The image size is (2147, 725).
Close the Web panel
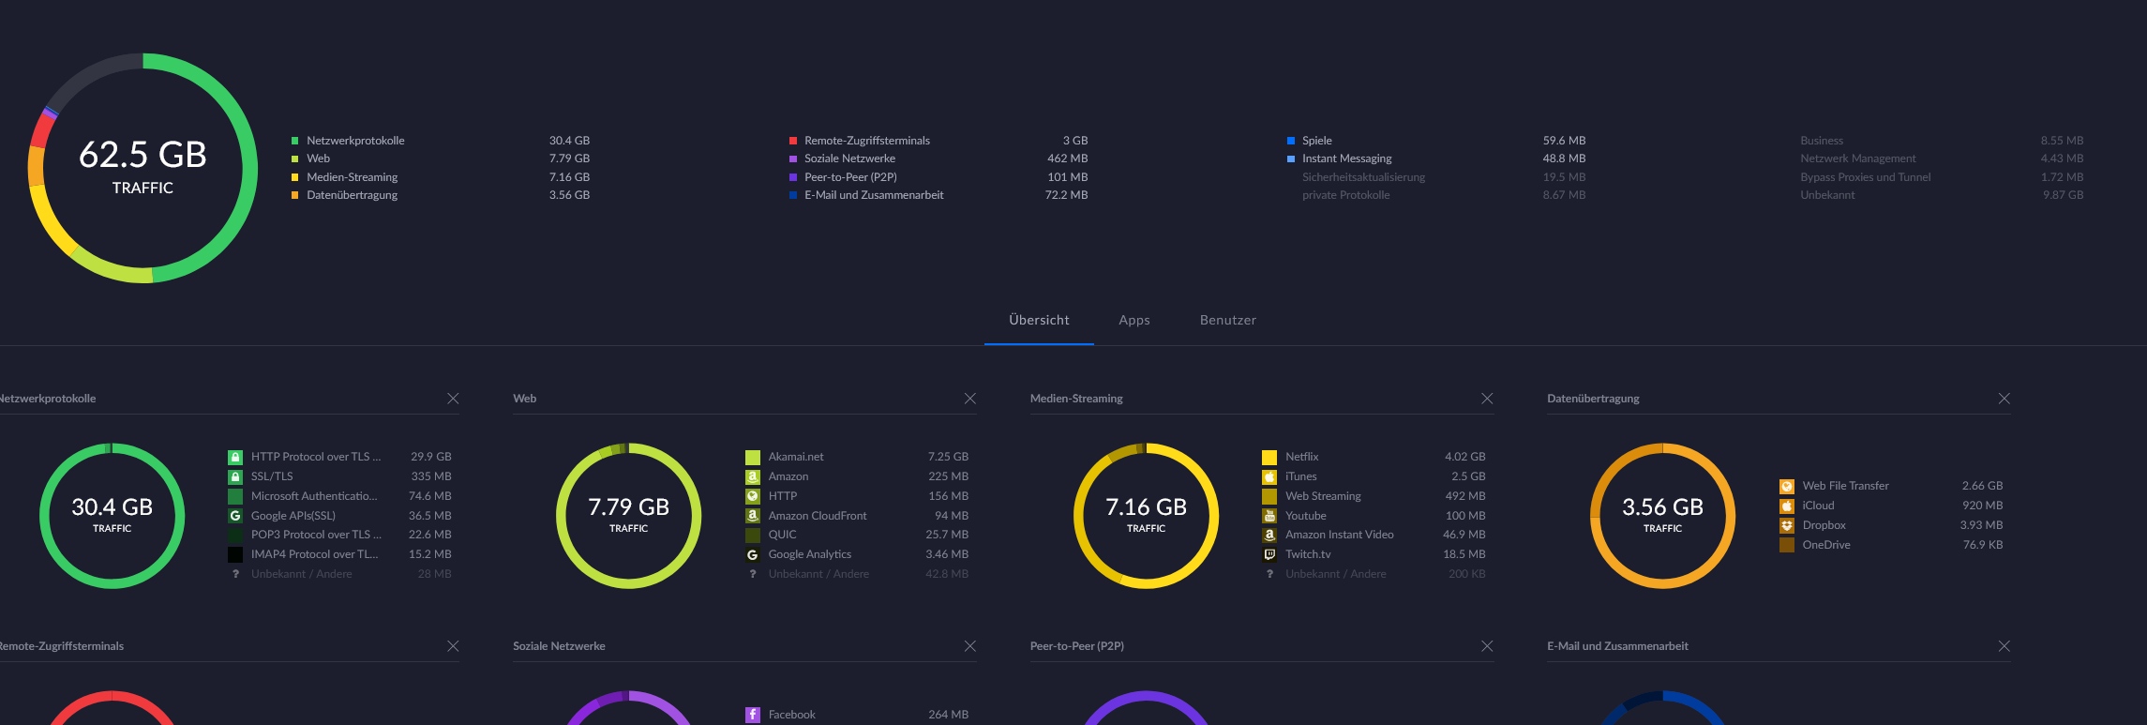tap(969, 399)
